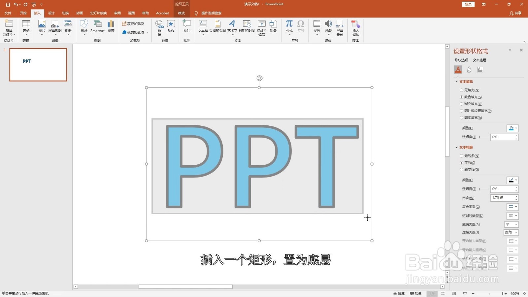528x297 pixels.
Task: Insert 日期和时间 into the slide
Action: [247, 26]
